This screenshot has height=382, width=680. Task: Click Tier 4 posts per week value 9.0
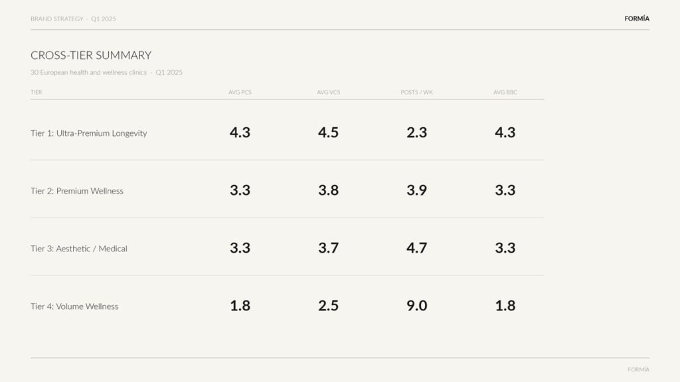417,306
